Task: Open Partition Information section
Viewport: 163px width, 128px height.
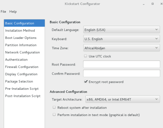Action: pos(24,45)
